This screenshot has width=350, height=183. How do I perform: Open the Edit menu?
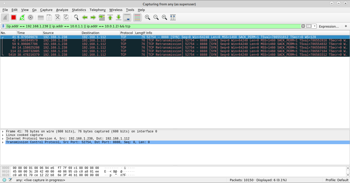click(15, 10)
